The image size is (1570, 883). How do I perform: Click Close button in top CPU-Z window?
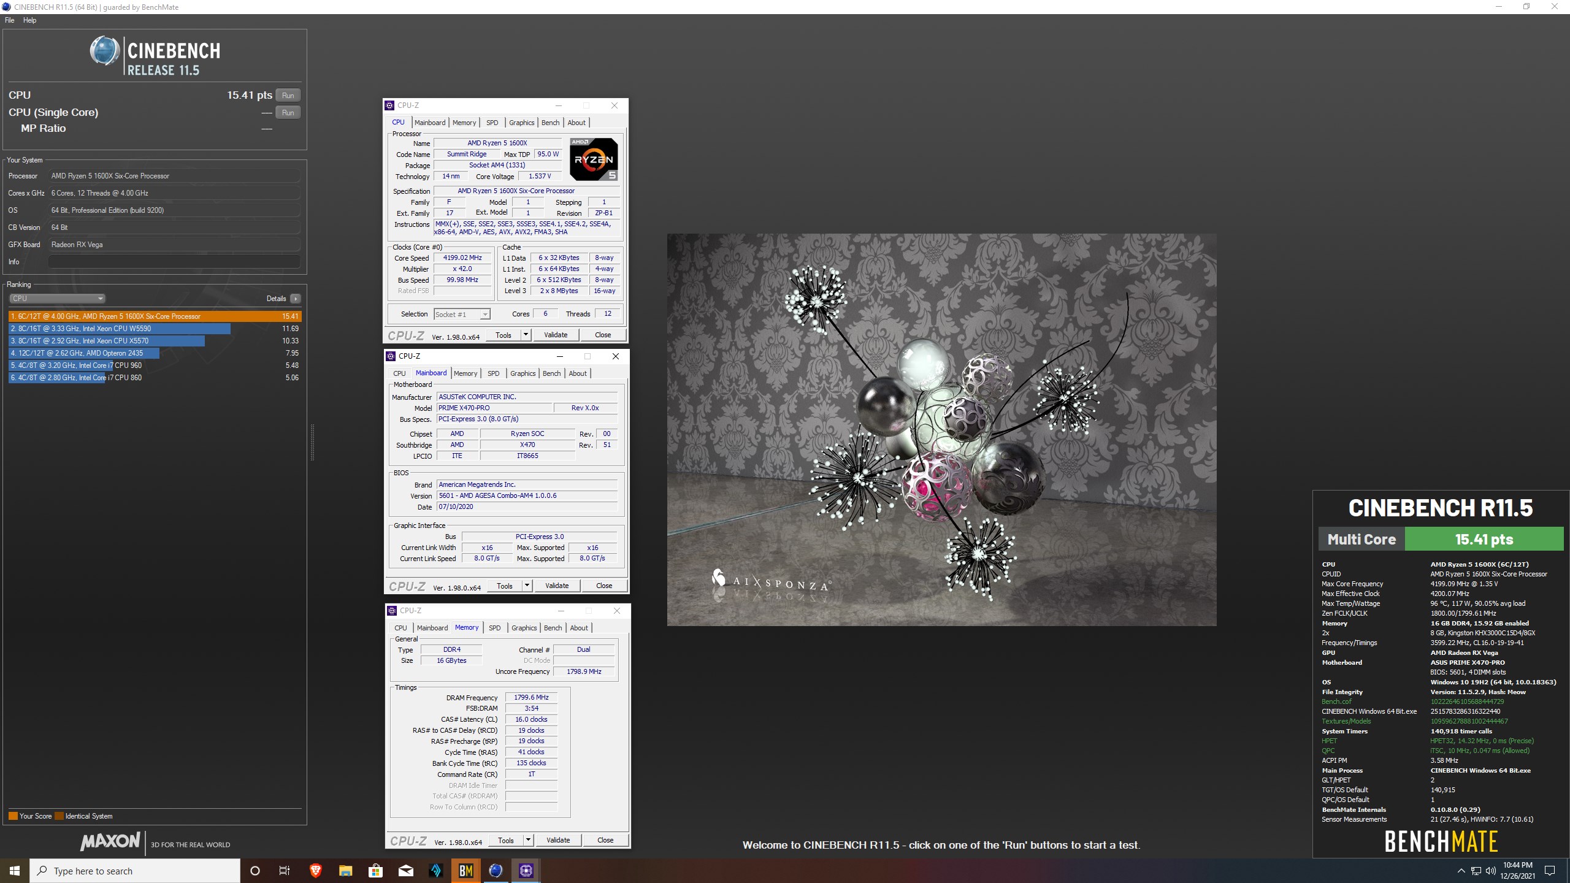[x=603, y=335]
